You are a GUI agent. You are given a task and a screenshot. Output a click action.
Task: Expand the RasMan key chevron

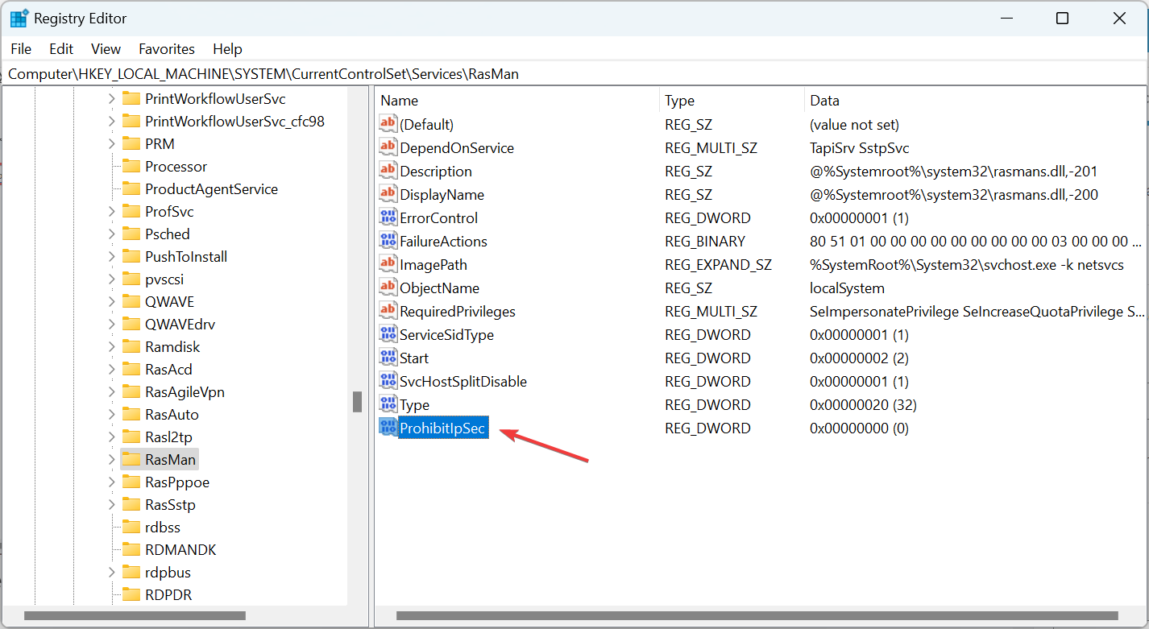pyautogui.click(x=112, y=459)
